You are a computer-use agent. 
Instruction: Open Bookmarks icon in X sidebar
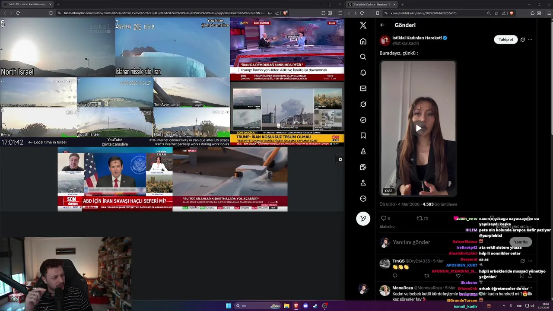click(x=363, y=136)
